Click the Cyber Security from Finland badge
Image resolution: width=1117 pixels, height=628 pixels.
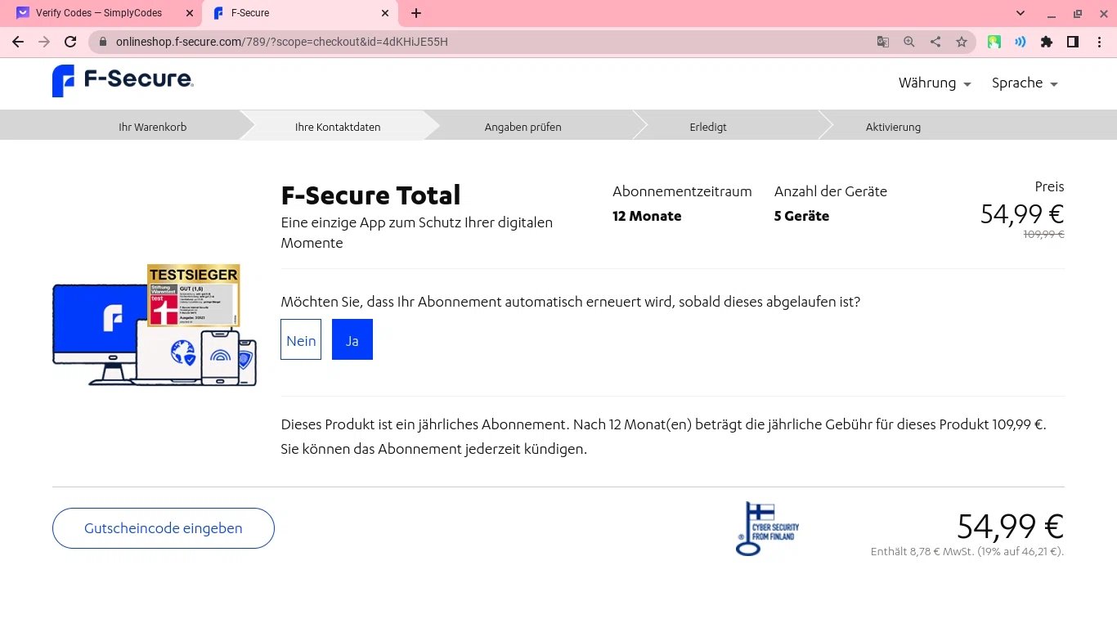(x=767, y=529)
